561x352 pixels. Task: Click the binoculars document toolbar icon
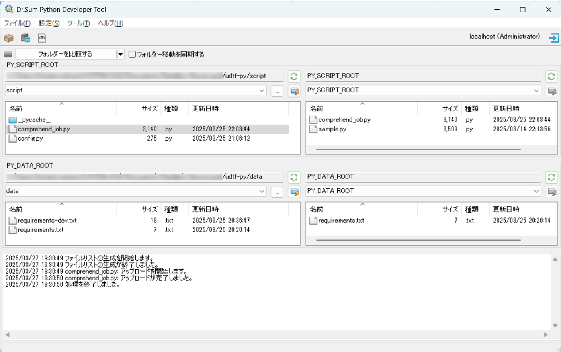point(42,38)
